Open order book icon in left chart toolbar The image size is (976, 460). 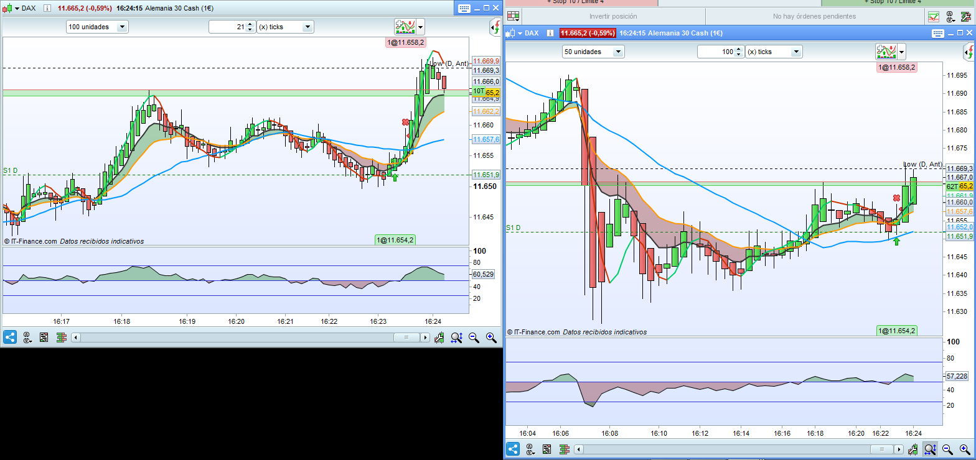point(61,337)
